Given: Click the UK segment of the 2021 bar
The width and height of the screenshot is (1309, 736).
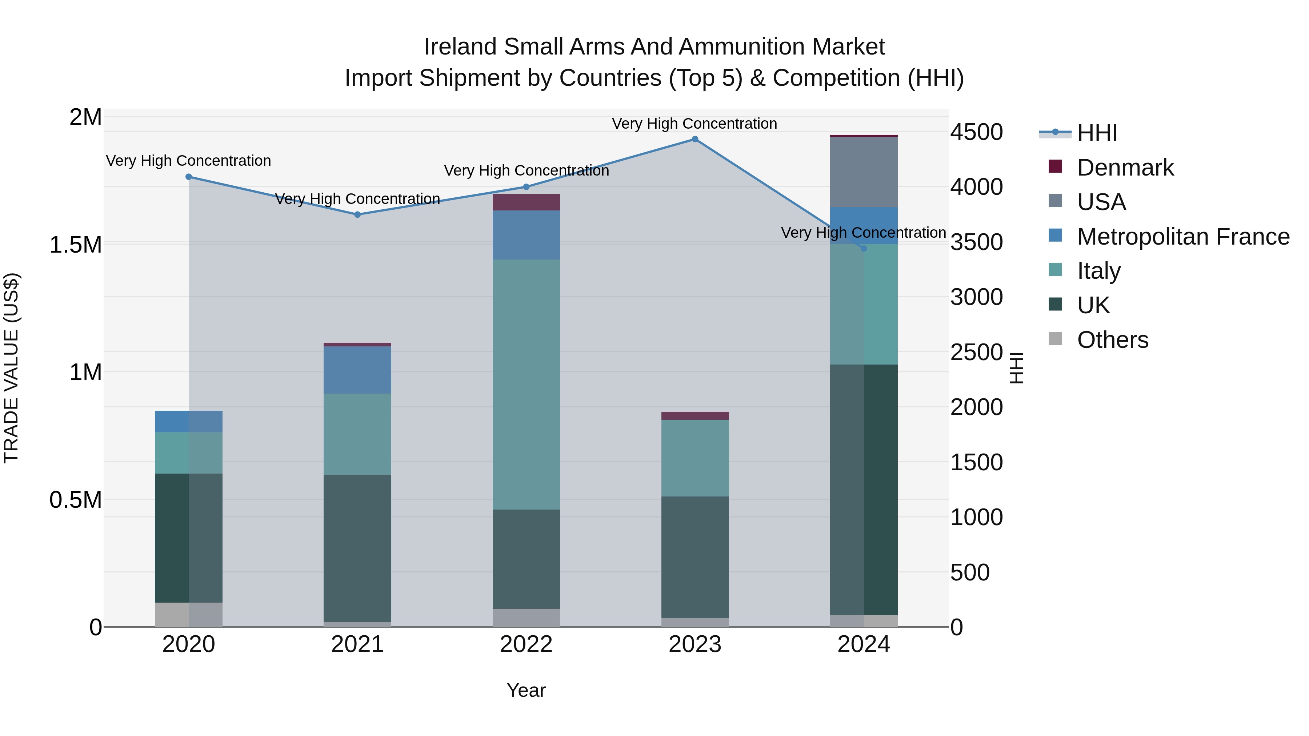Looking at the screenshot, I should (x=357, y=548).
